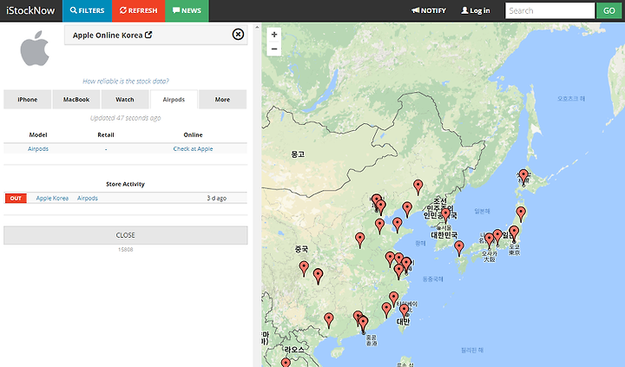Click the map pin at Tokyo
The width and height of the screenshot is (625, 367).
514,233
